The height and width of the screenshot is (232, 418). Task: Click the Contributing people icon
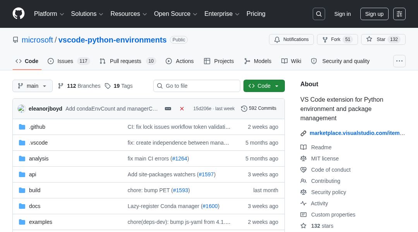pyautogui.click(x=303, y=181)
